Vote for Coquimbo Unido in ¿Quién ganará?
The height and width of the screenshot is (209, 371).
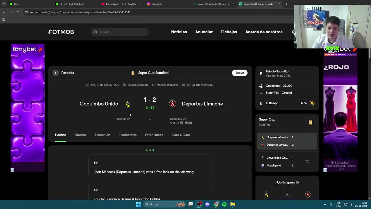point(267,194)
